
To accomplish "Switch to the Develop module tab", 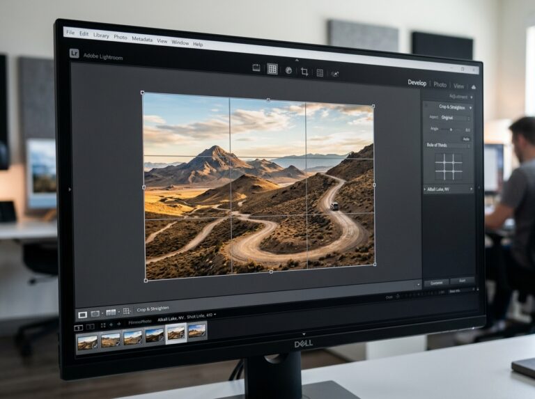I will tap(417, 83).
